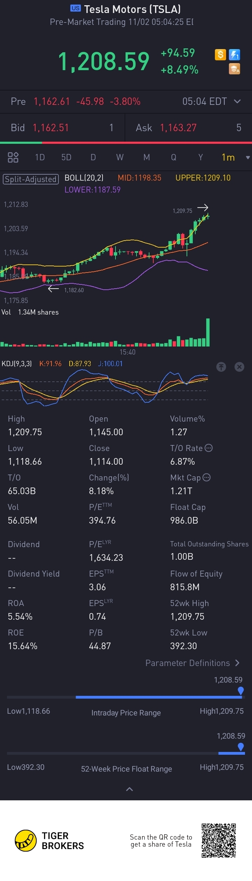
Task: Tap the Flow of Equity value 815.8M
Action: [185, 587]
